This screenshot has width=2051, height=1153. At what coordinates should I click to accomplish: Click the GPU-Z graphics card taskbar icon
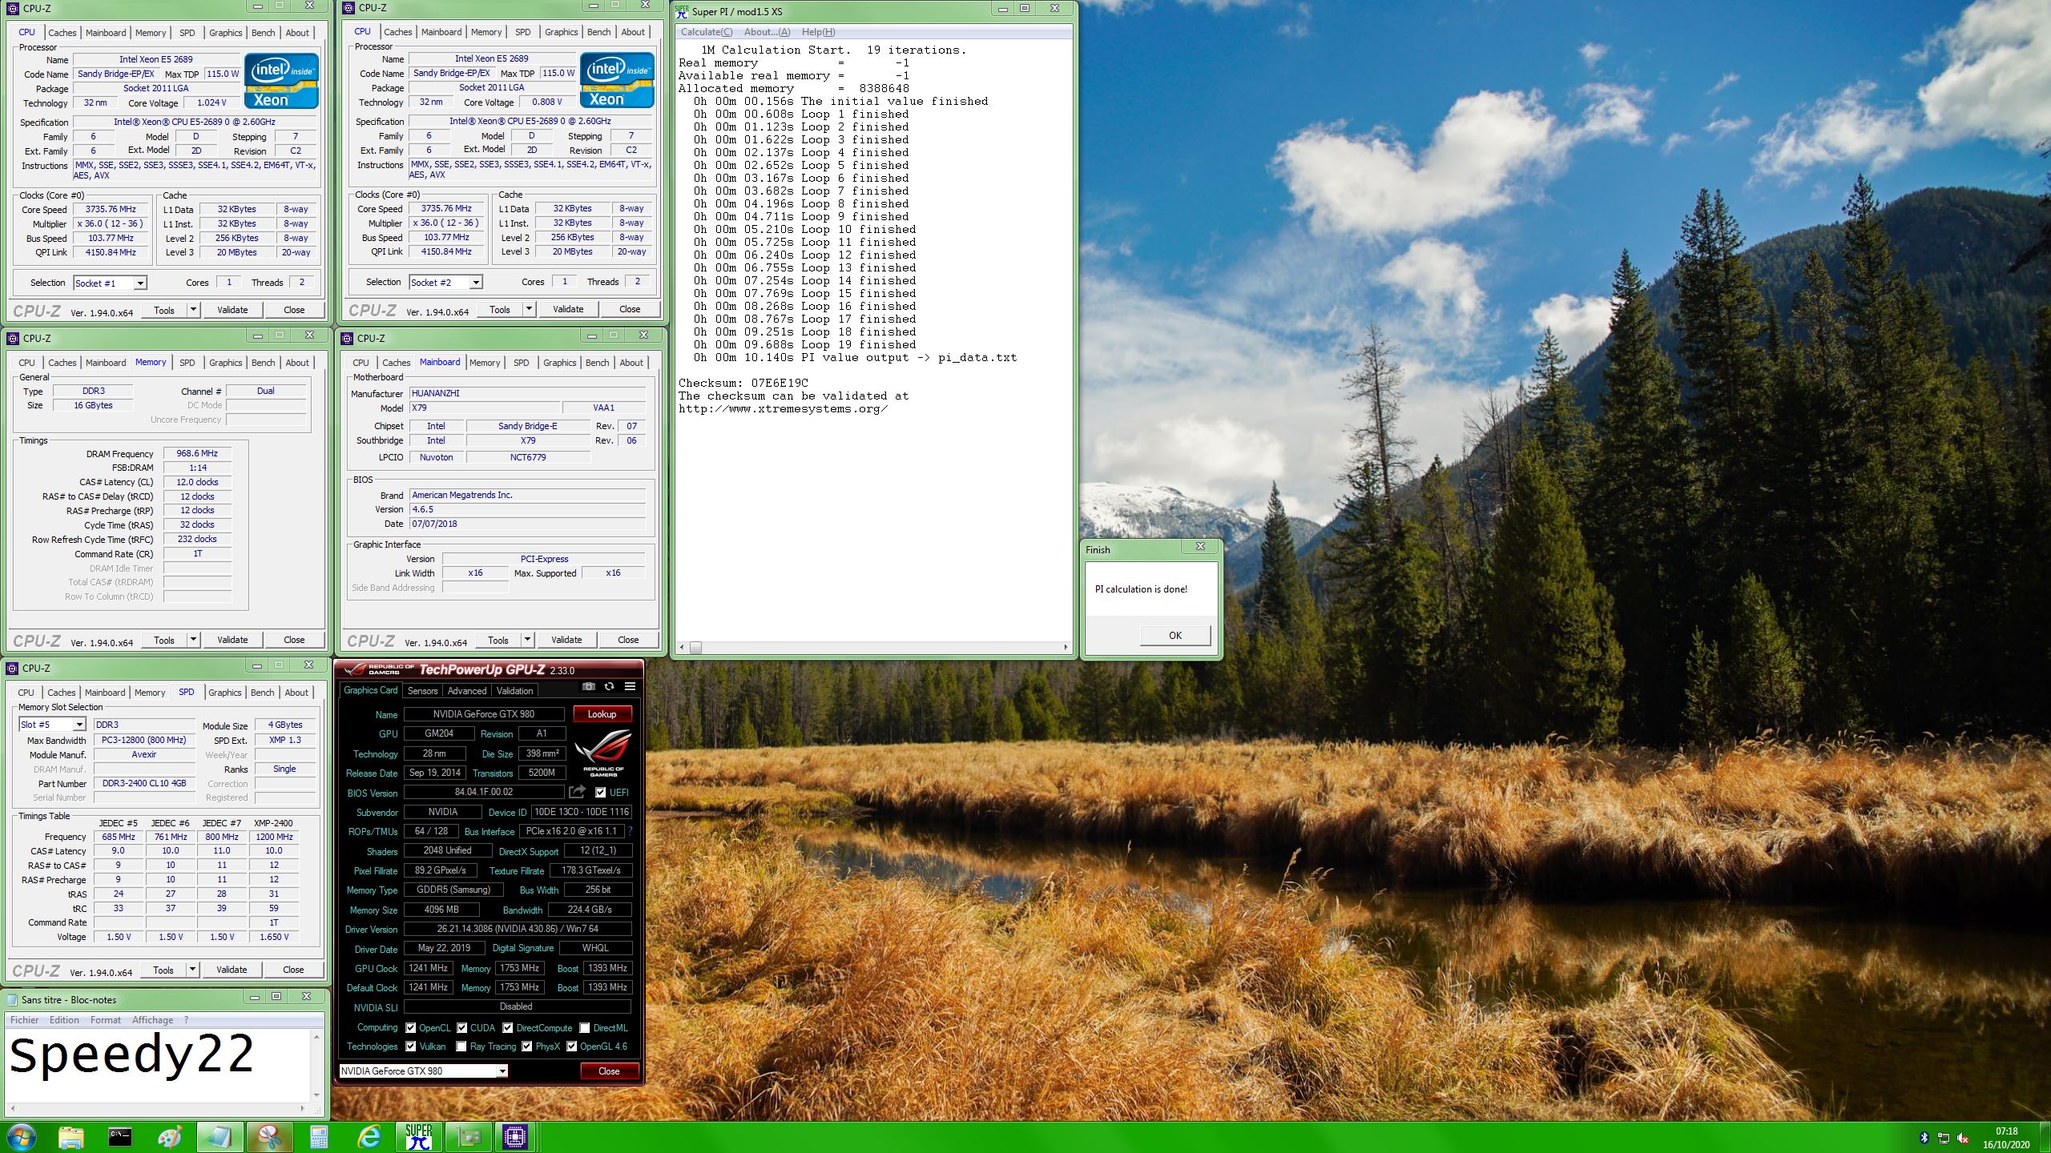click(x=468, y=1137)
